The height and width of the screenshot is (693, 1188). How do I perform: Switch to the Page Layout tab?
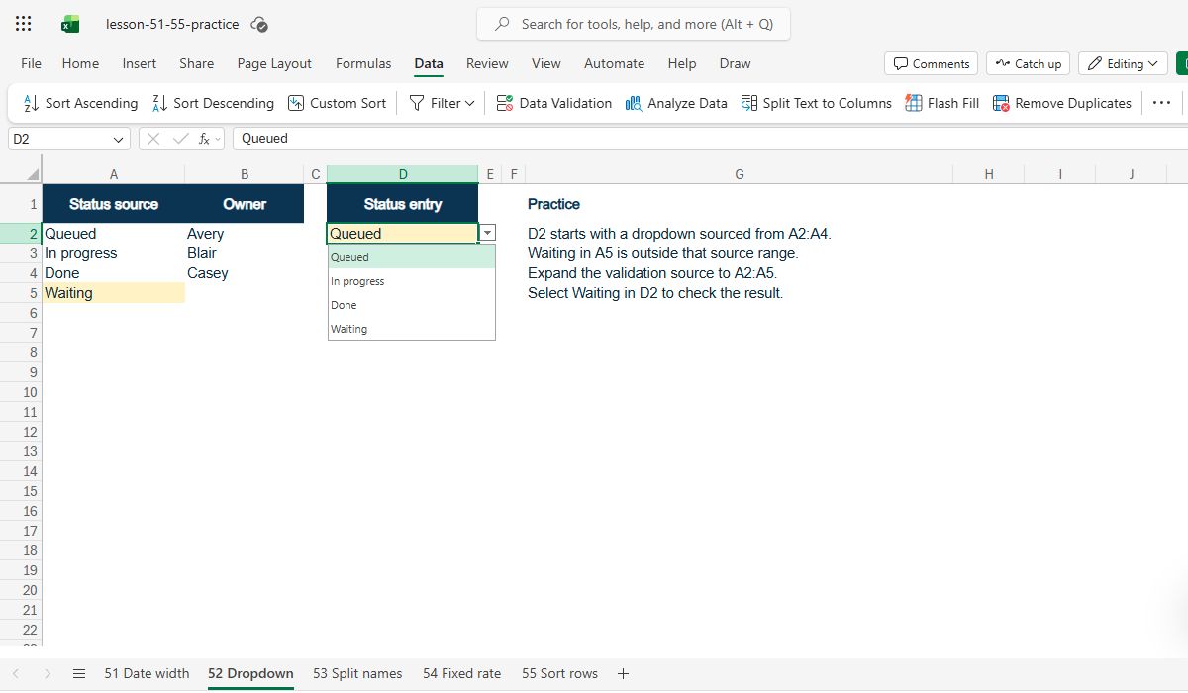pos(274,63)
